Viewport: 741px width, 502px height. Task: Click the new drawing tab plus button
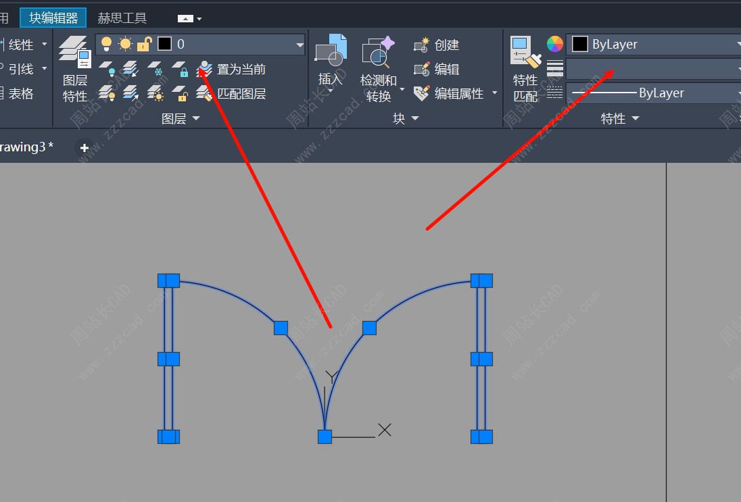[85, 147]
